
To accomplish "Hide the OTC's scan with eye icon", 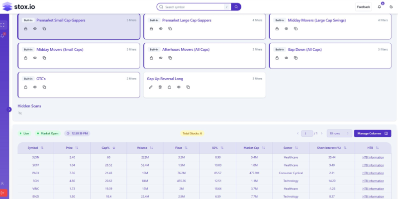I will pyautogui.click(x=35, y=87).
